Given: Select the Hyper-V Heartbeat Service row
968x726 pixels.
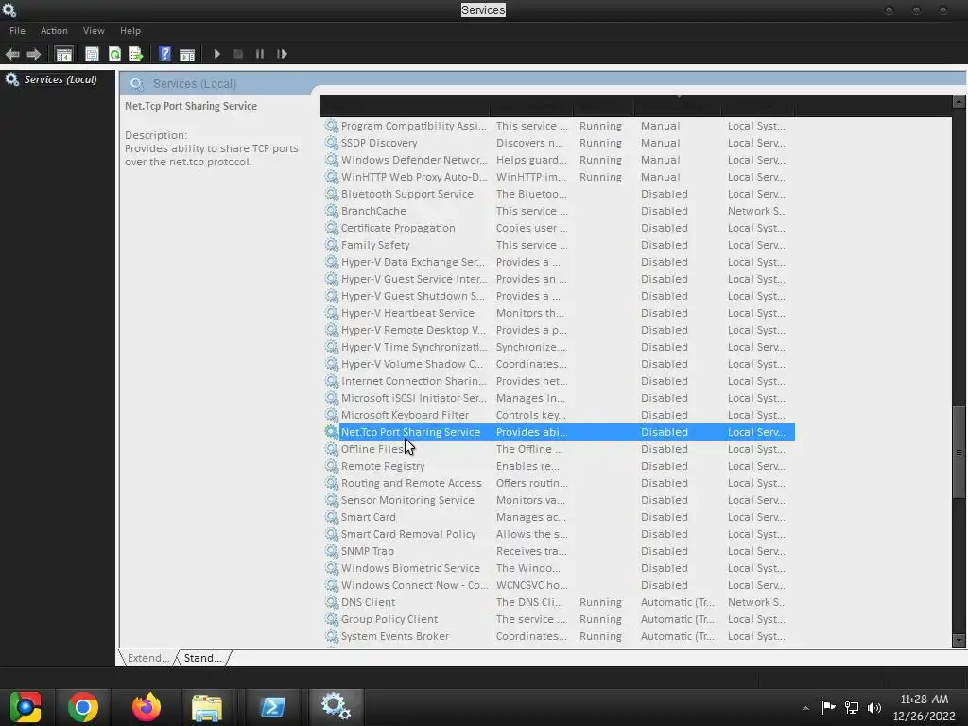Looking at the screenshot, I should tap(559, 313).
